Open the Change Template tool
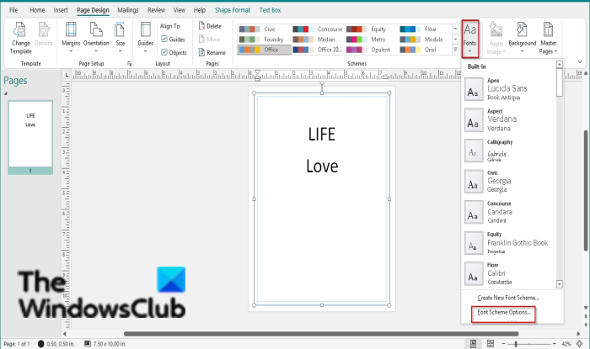This screenshot has width=590, height=349. 20,38
